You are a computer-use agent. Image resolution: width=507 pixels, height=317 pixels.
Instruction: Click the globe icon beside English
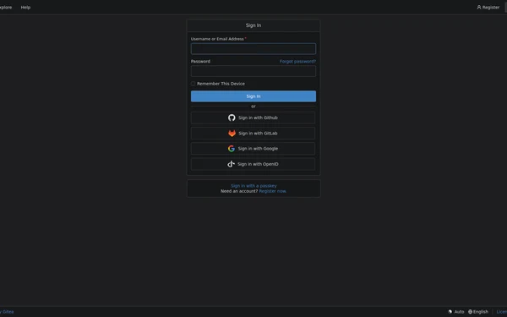[470, 312]
